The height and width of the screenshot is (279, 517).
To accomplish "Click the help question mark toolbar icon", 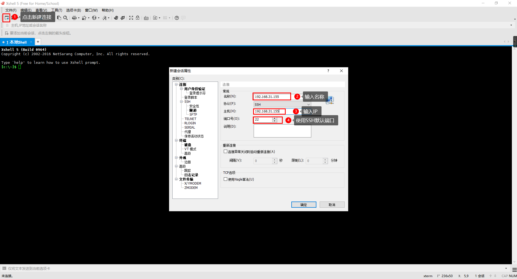I will tap(177, 18).
